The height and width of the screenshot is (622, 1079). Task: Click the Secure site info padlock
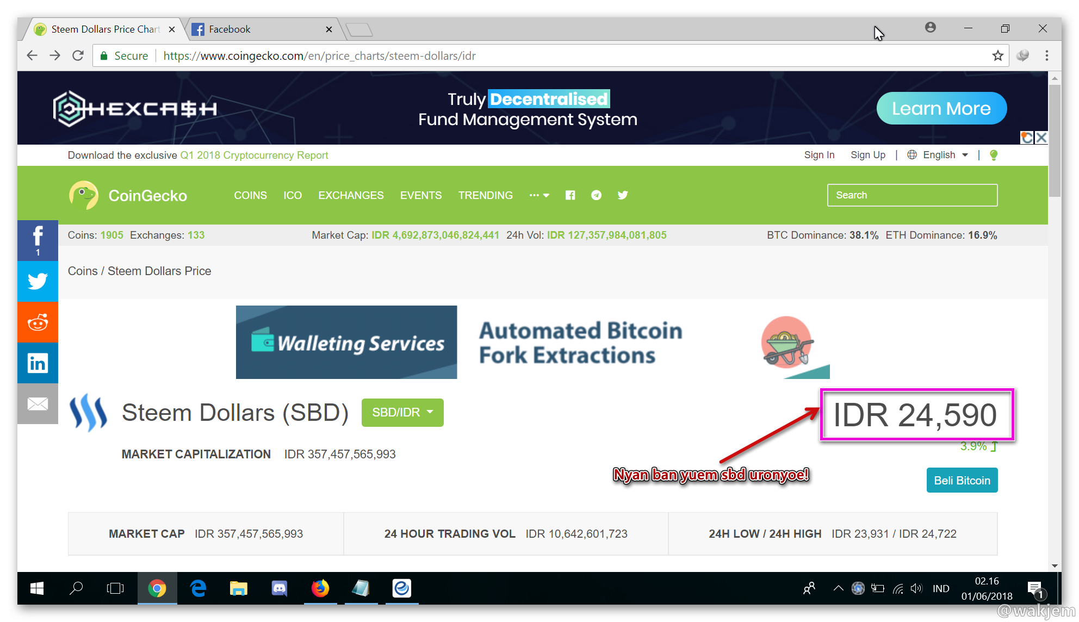pyautogui.click(x=104, y=55)
